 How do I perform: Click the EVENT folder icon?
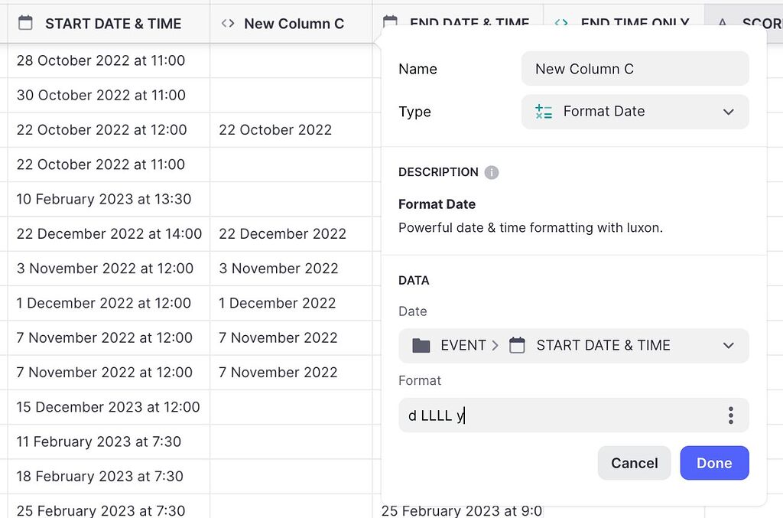[421, 345]
